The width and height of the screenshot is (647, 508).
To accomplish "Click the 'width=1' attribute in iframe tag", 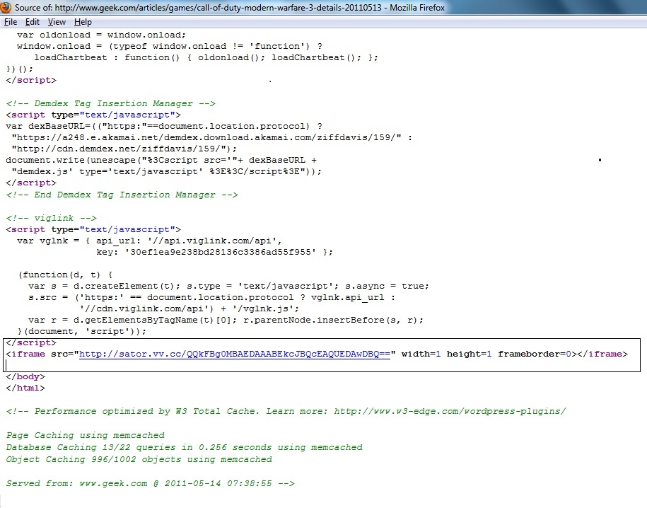I will click(421, 354).
